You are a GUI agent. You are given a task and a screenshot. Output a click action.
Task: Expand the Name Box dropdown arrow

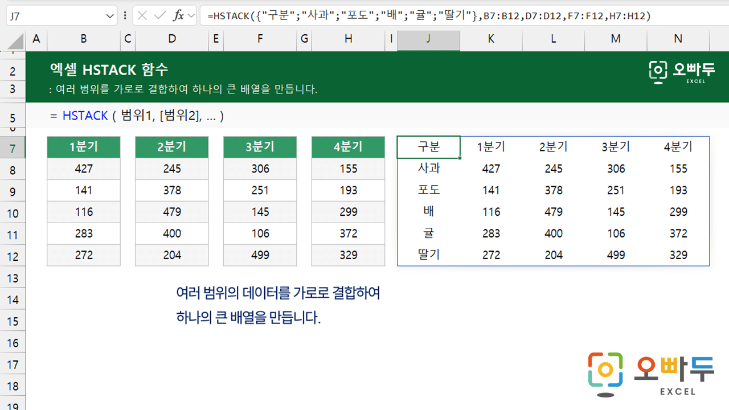tap(110, 16)
